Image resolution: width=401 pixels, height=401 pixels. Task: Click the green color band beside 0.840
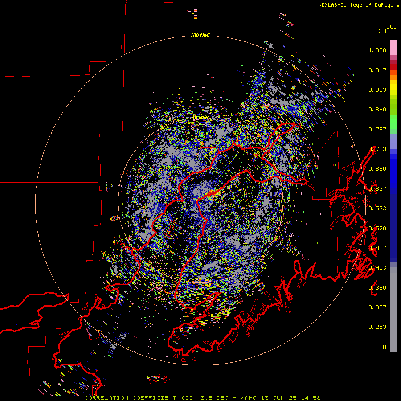[x=393, y=107]
